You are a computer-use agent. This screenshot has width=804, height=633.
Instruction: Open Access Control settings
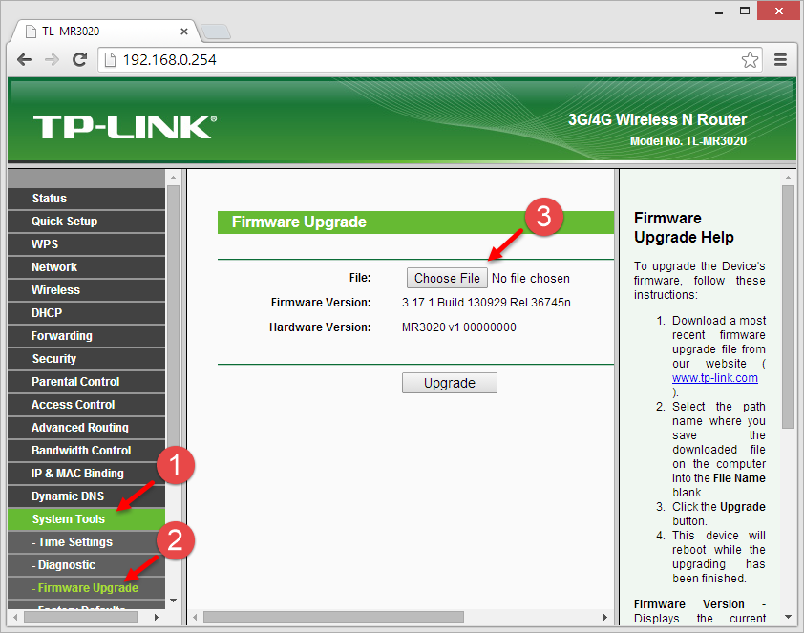point(86,405)
